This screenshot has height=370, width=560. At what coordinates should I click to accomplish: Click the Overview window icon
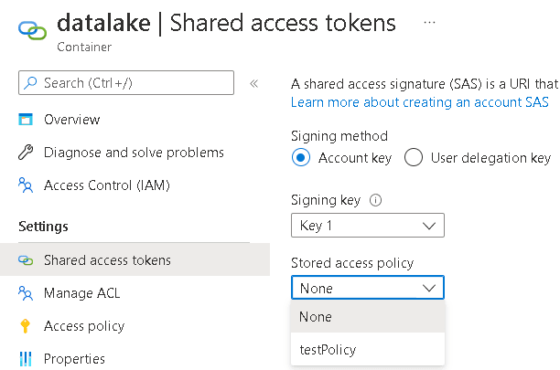pyautogui.click(x=26, y=120)
